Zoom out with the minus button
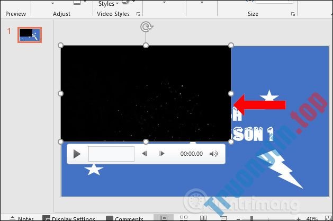 click(x=238, y=219)
